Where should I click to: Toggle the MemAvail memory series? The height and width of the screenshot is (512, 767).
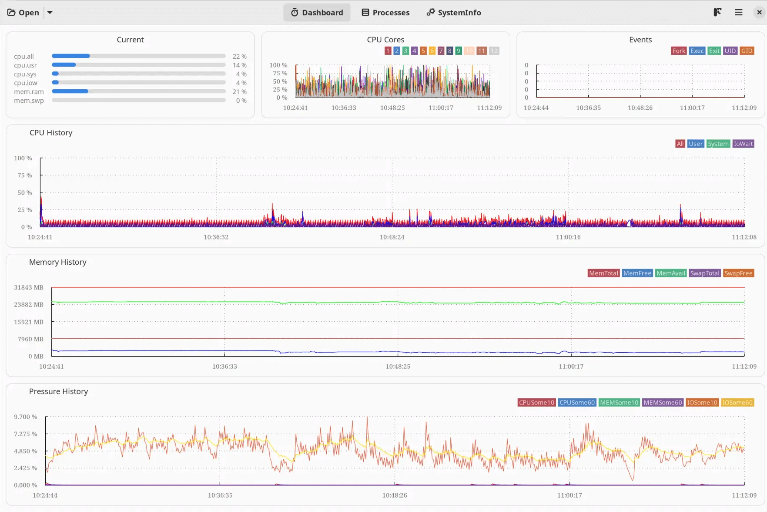click(x=671, y=273)
